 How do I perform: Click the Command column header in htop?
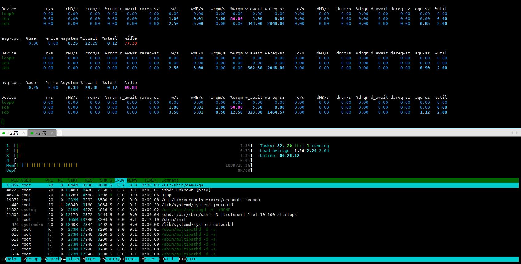tap(170, 180)
